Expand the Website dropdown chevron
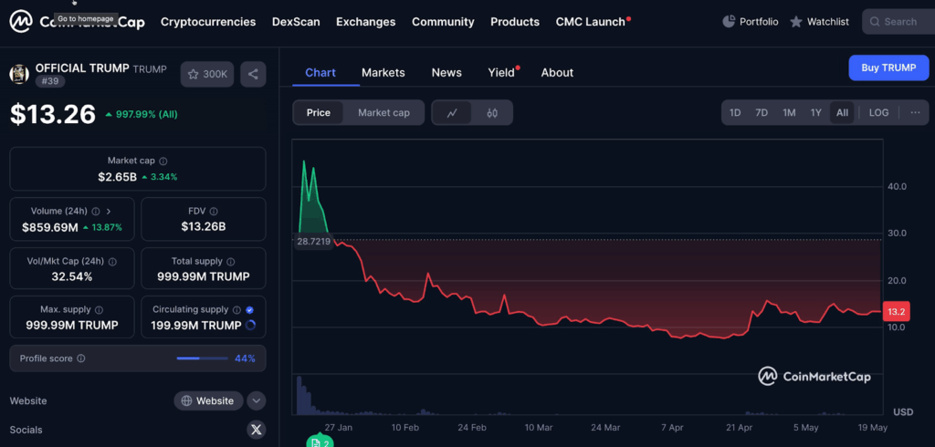Image resolution: width=935 pixels, height=447 pixels. tap(257, 401)
